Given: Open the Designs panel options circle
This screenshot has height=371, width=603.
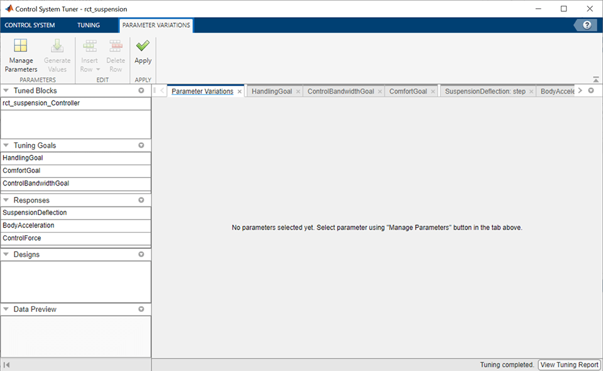Looking at the screenshot, I should click(141, 255).
